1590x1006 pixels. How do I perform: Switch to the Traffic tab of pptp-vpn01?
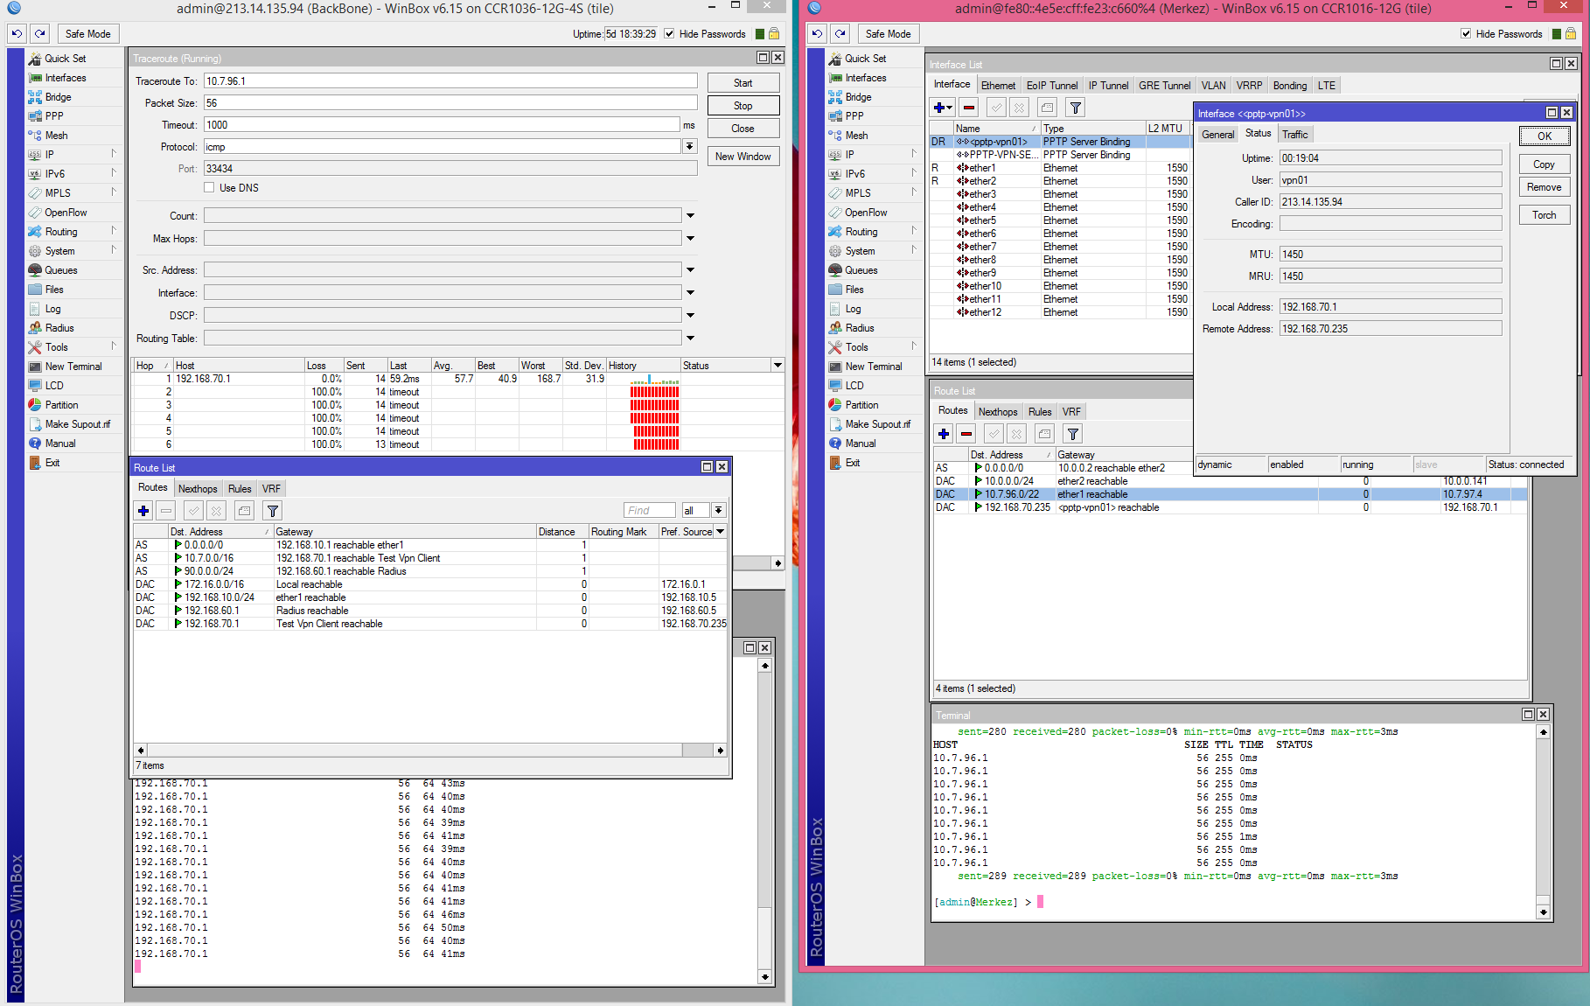coord(1294,134)
